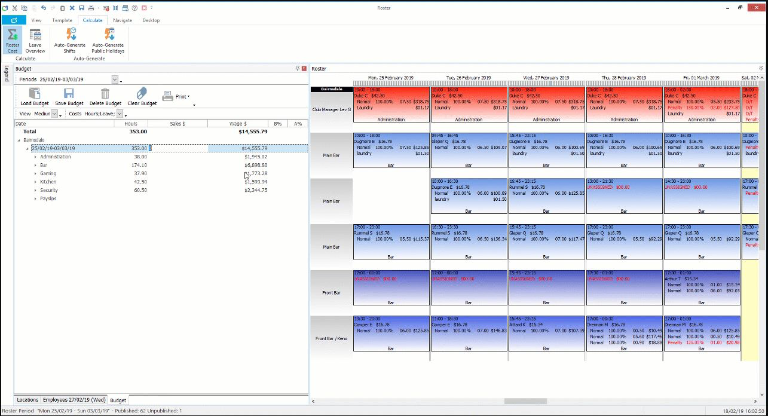Open the Navigate ribbon tab

click(123, 20)
